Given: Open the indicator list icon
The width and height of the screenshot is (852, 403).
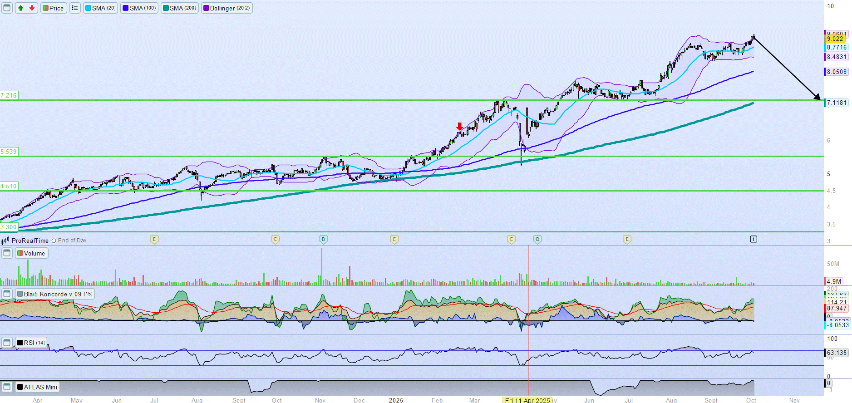Looking at the screenshot, I should click(x=75, y=8).
